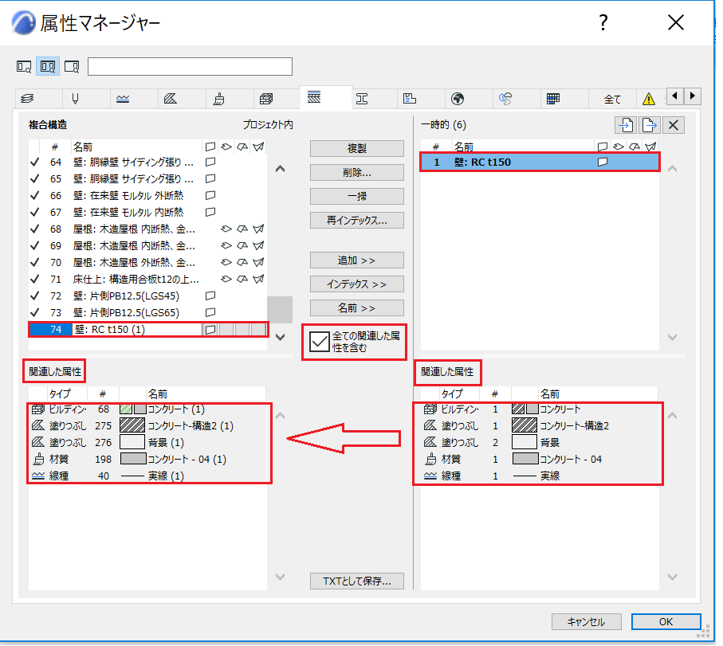723x646 pixels.
Task: Click the TXTとして保存... button
Action: (x=357, y=581)
